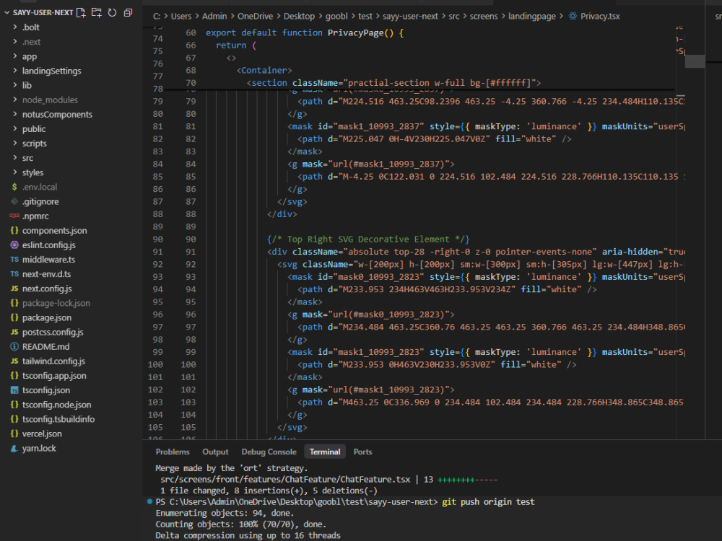Click the sticky Container tag line
This screenshot has width=722, height=541.
click(x=264, y=71)
